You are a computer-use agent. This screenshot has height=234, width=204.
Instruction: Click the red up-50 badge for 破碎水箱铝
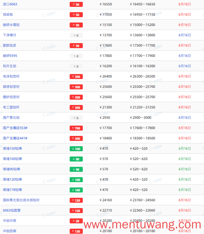point(76,25)
